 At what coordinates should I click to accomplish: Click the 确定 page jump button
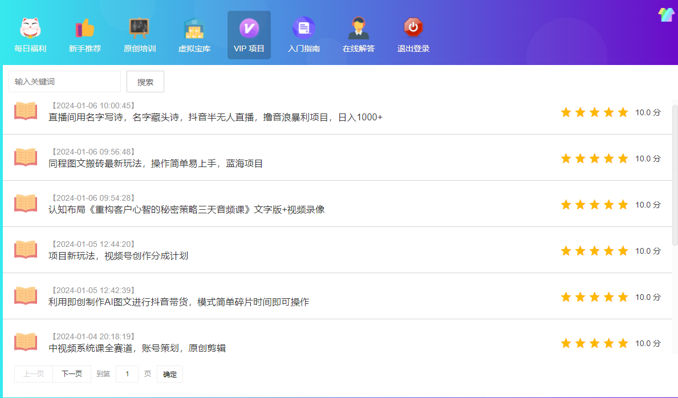pos(170,374)
